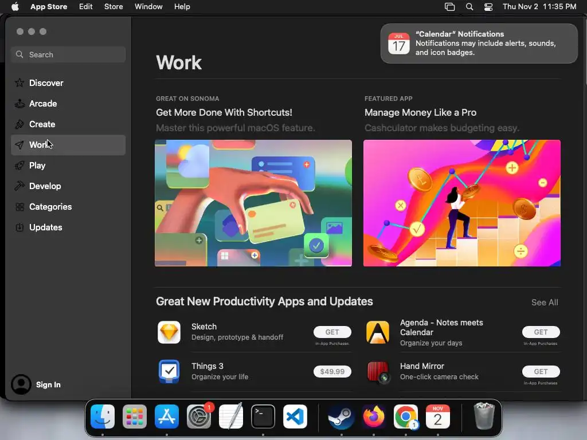Click the account avatar icon

point(21,384)
